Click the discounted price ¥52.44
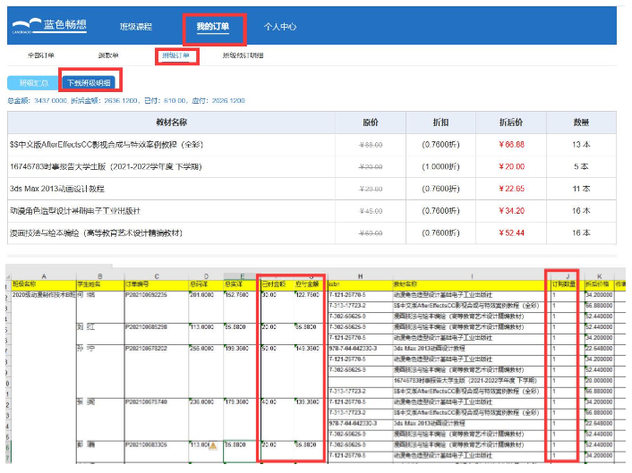 click(512, 233)
